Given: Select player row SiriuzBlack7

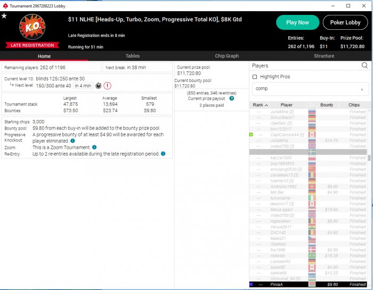Looking at the screenshot, I should (308, 117).
